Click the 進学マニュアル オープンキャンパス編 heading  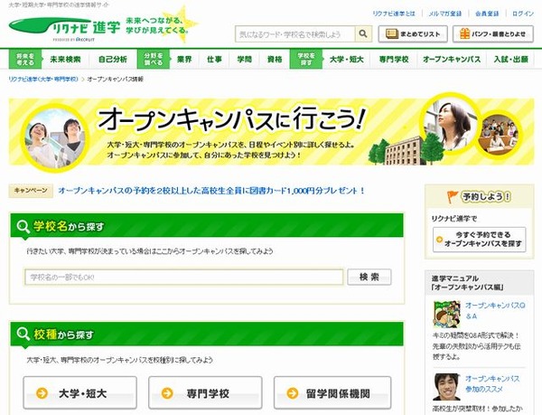(x=468, y=283)
